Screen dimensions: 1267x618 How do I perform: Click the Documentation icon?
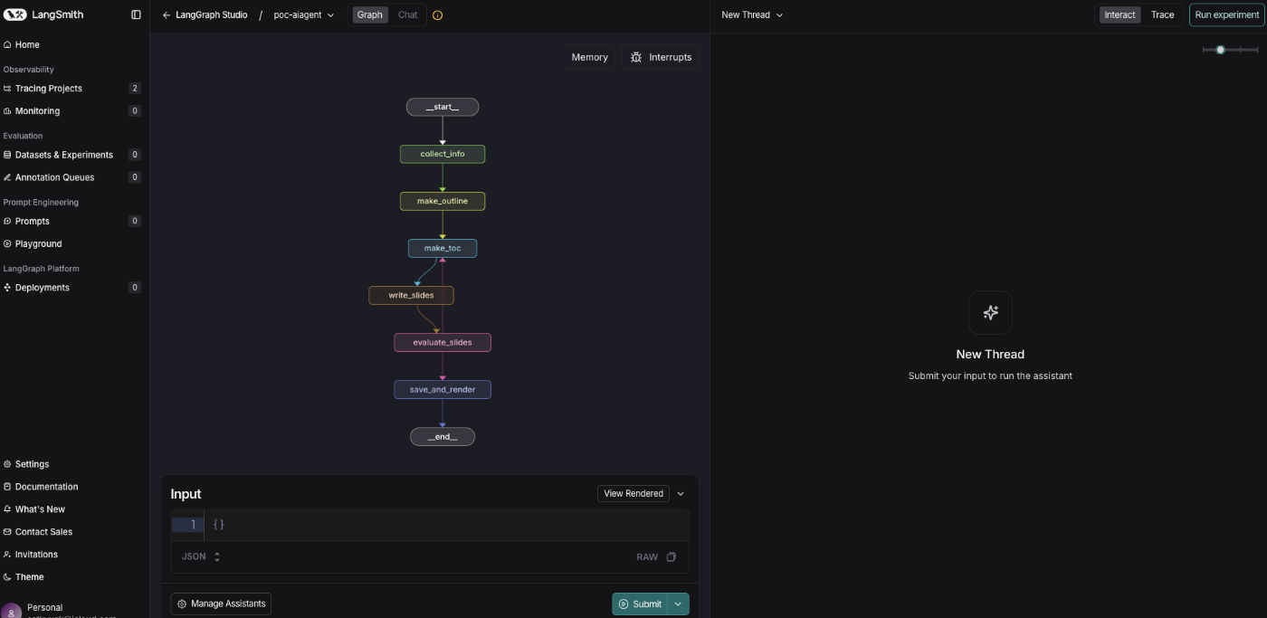(x=7, y=487)
